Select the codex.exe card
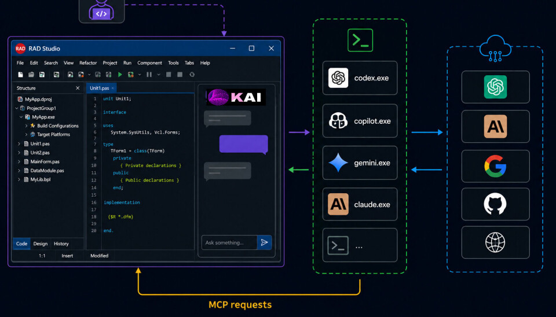Viewport: 556px width, 317px height. point(360,78)
